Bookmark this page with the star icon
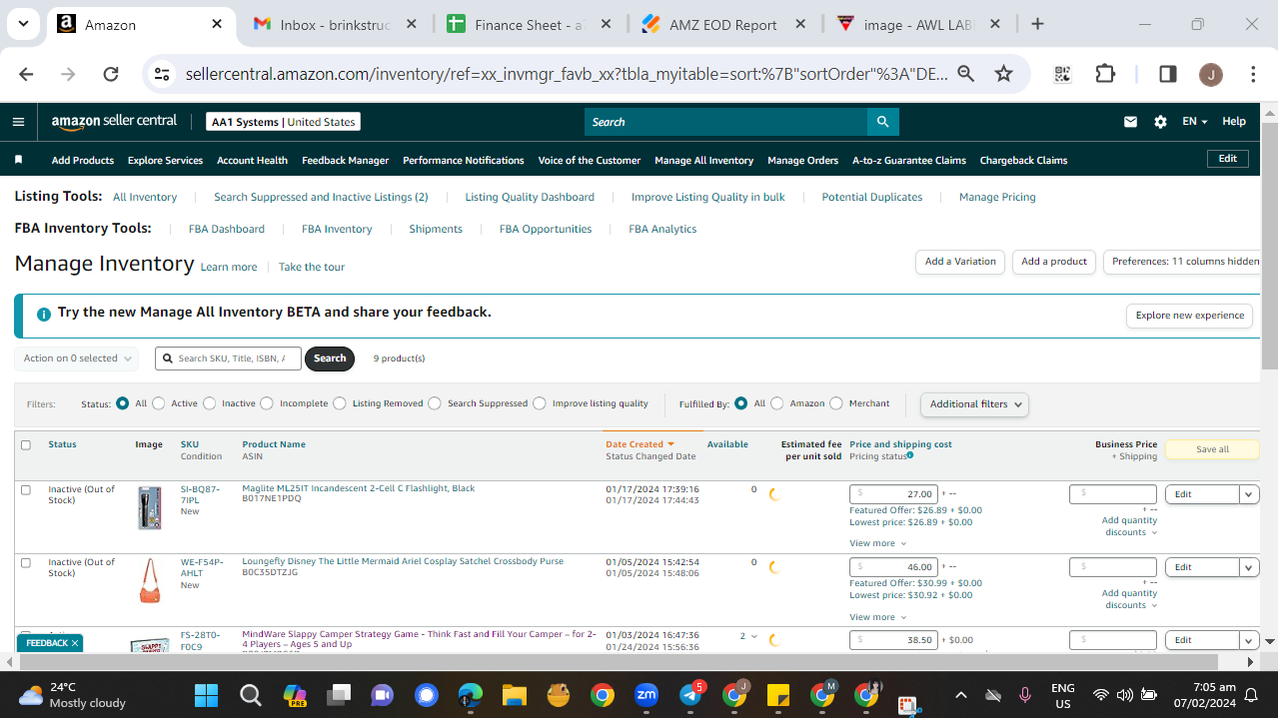The image size is (1278, 718). coord(1003,74)
